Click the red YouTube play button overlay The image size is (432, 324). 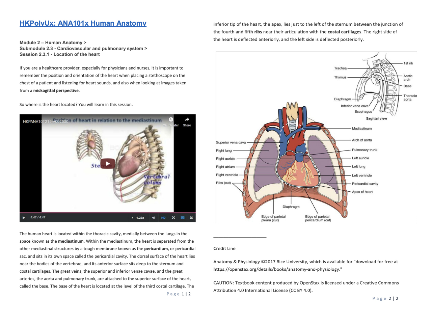pyautogui.click(x=108, y=164)
